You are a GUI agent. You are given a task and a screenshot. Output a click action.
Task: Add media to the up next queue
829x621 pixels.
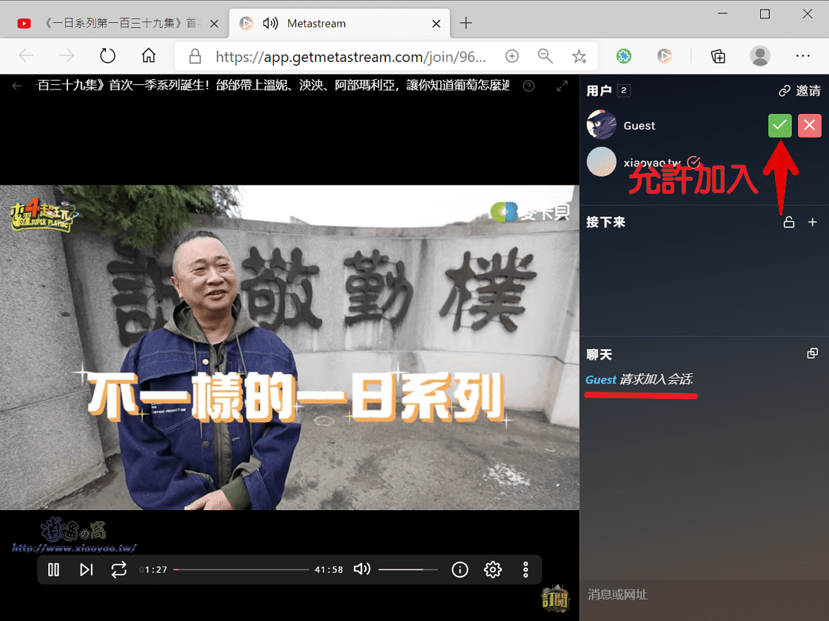click(813, 223)
